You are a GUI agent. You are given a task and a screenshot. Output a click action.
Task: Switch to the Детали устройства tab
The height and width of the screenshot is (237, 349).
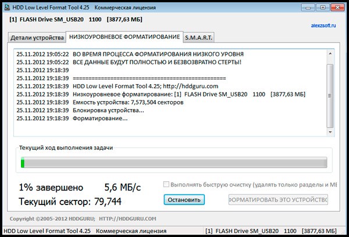(37, 38)
